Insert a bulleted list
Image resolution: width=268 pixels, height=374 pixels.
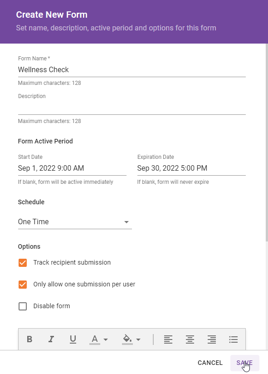(234, 339)
